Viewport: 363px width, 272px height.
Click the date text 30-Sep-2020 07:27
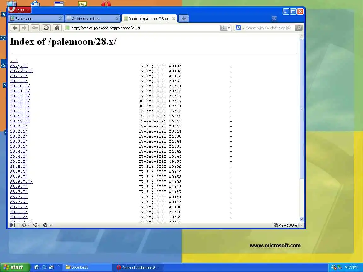[x=160, y=101]
